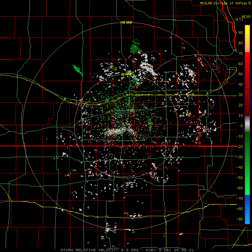The height and width of the screenshot is (252, 252).
Task: Click the [KT] units label
Action: [x=239, y=19]
